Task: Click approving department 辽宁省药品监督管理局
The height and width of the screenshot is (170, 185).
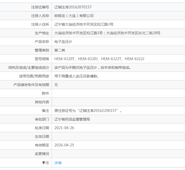Action: [x=72, y=119]
